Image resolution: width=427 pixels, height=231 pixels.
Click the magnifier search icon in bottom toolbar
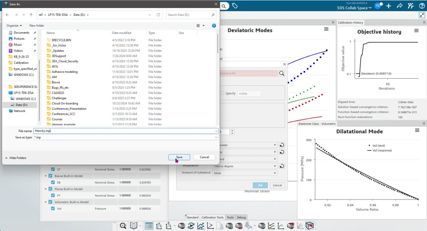(x=123, y=226)
